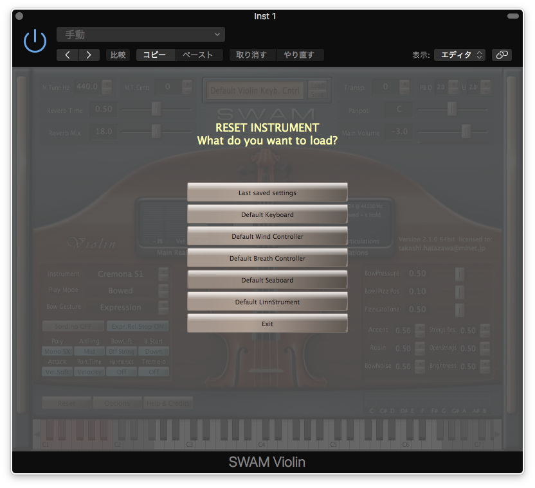This screenshot has height=488, width=535.
Task: Toggle the Port.Time Velocity button
Action: (x=89, y=372)
